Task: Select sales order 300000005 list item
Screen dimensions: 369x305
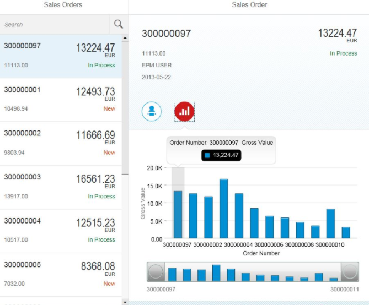Action: [x=60, y=274]
